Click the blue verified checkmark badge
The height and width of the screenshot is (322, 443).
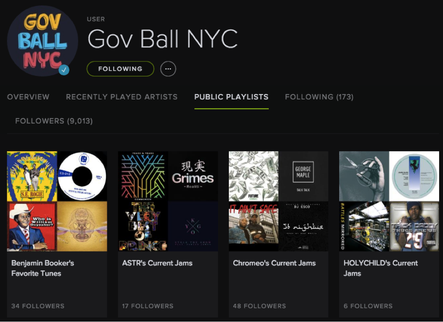[64, 69]
